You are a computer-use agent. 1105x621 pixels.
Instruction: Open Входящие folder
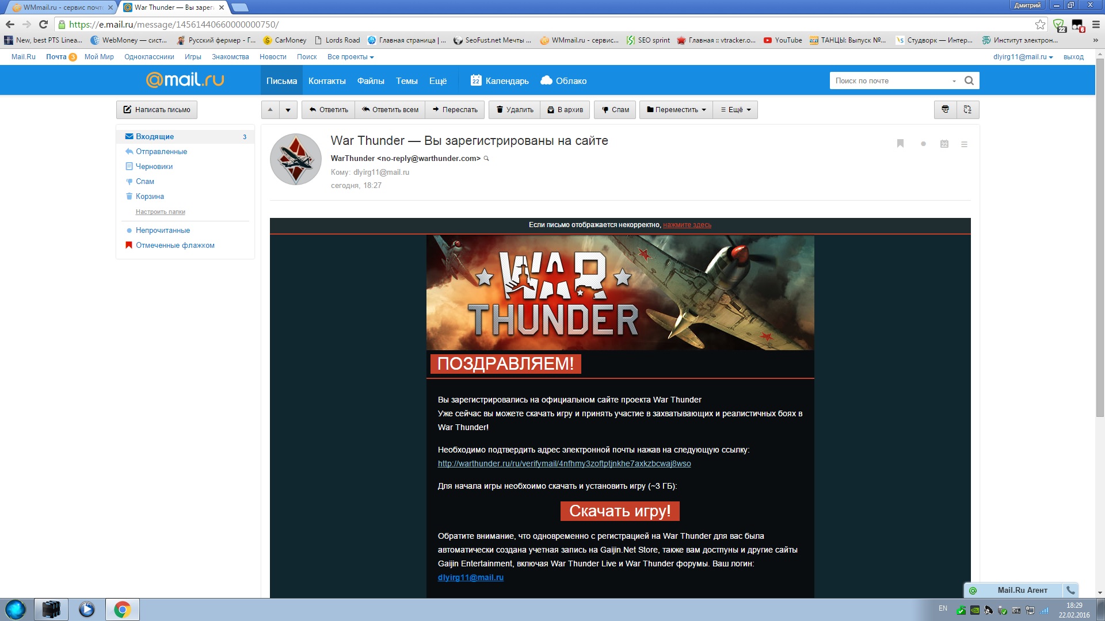(x=185, y=136)
